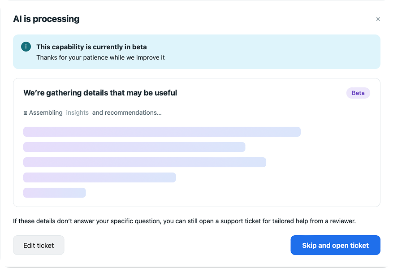Click the Edit ticket button

point(39,245)
